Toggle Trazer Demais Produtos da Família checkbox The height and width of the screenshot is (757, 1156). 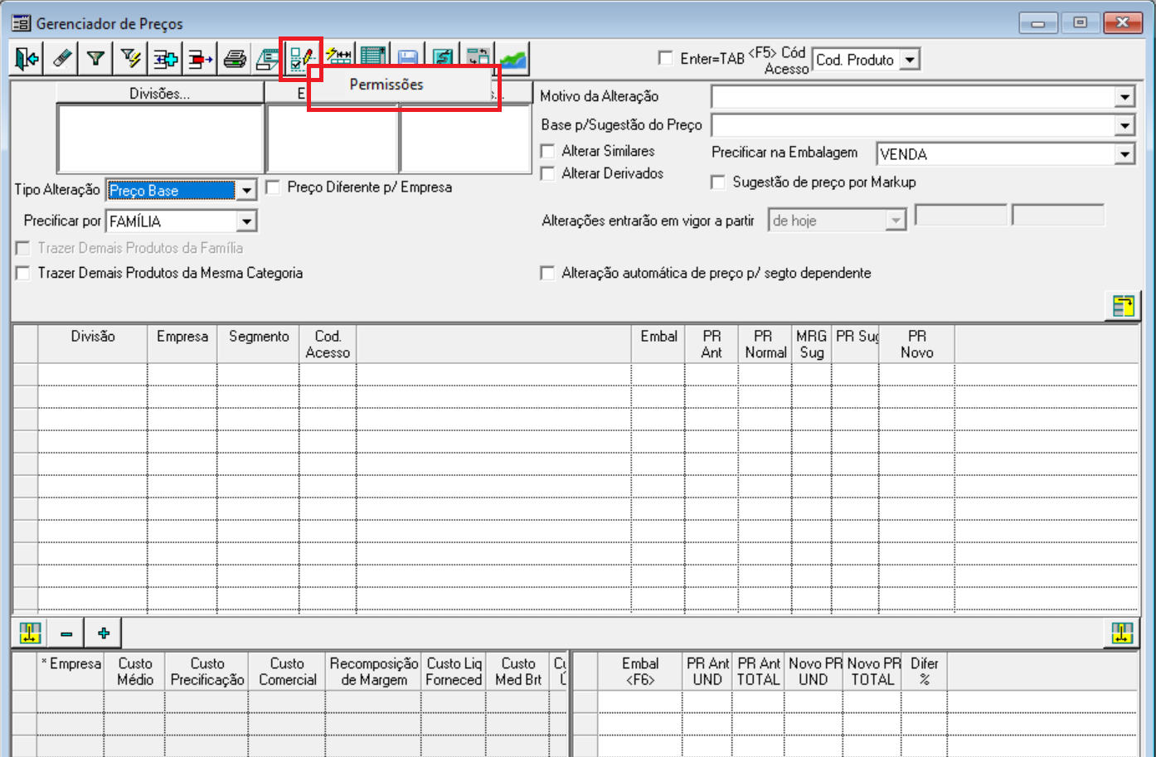[x=23, y=248]
